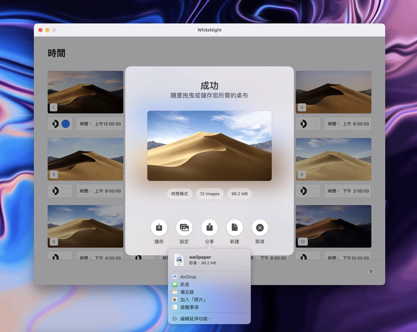
Task: Click the 備忘錄 Notes icon
Action: (175, 292)
